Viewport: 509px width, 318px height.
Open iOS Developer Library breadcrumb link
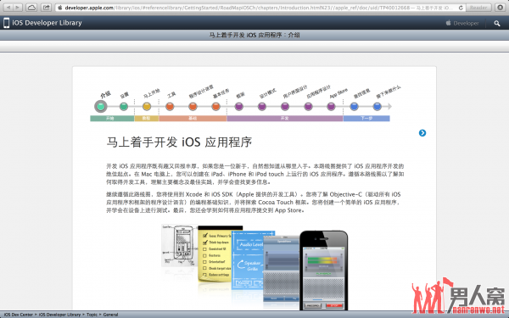59,315
